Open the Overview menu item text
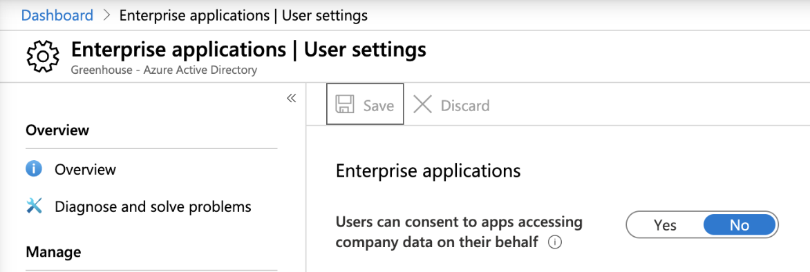Viewport: 810px width, 272px height. pyautogui.click(x=85, y=169)
